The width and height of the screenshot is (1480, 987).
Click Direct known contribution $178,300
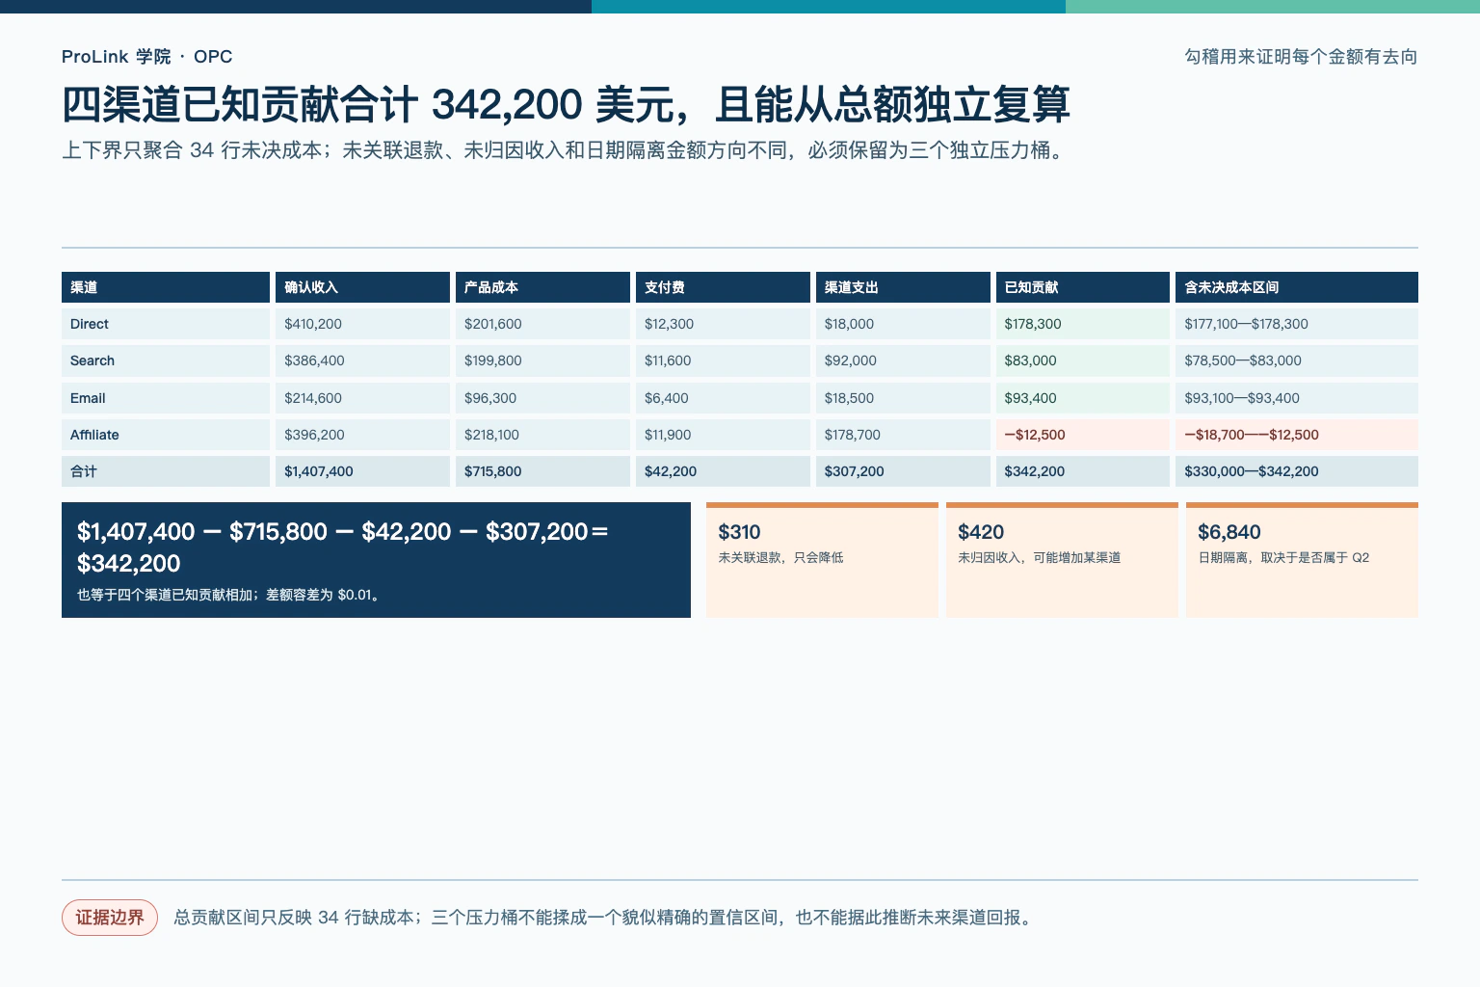1083,324
